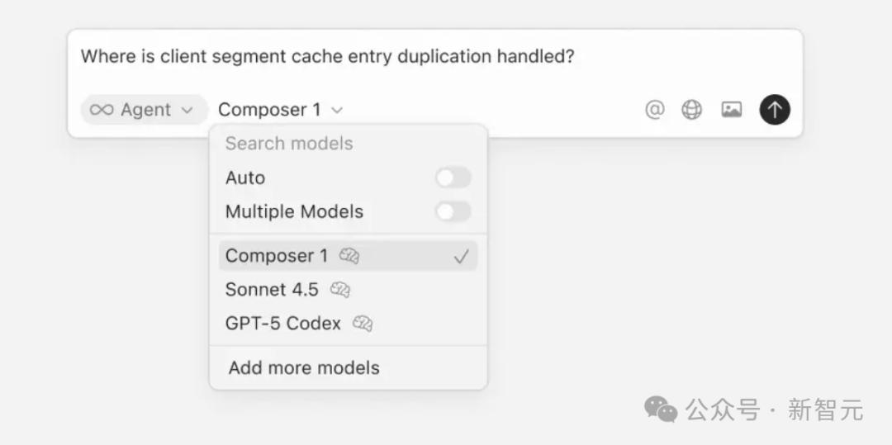Click the infinity Agent mode icon

(x=102, y=110)
